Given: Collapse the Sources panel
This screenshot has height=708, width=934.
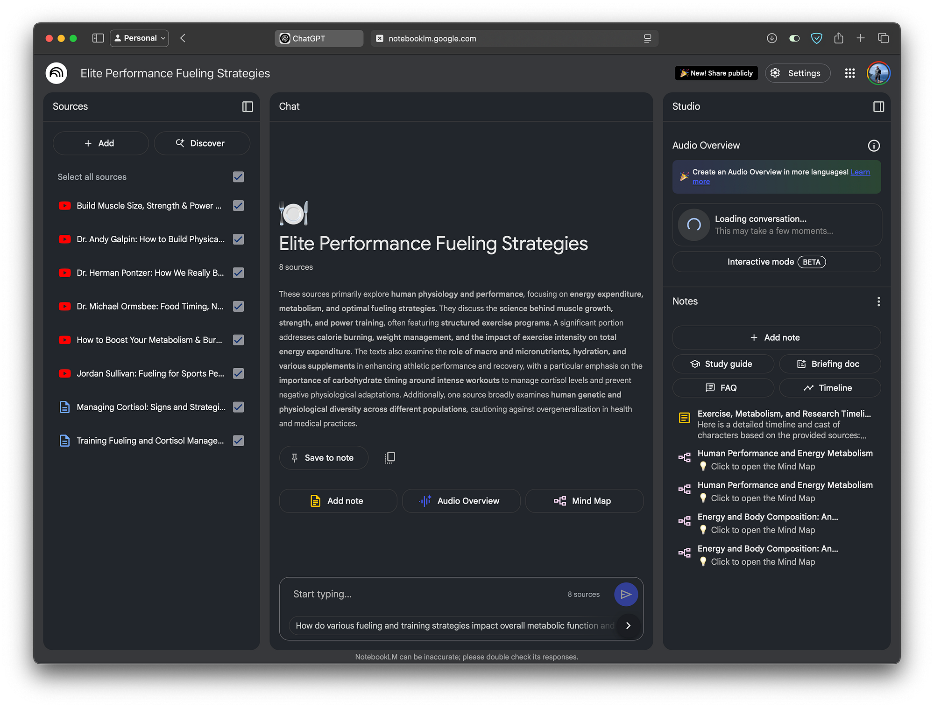Looking at the screenshot, I should [x=247, y=106].
